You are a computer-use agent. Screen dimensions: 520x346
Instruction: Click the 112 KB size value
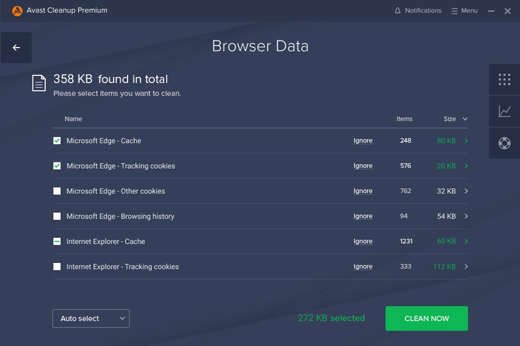(x=444, y=267)
